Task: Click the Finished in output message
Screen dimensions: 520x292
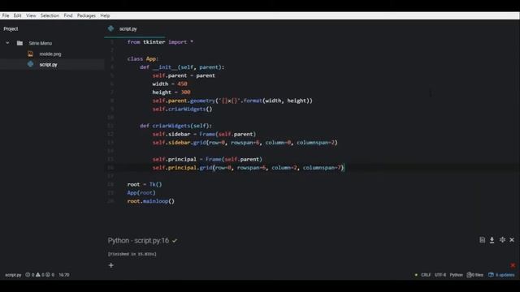Action: click(132, 254)
